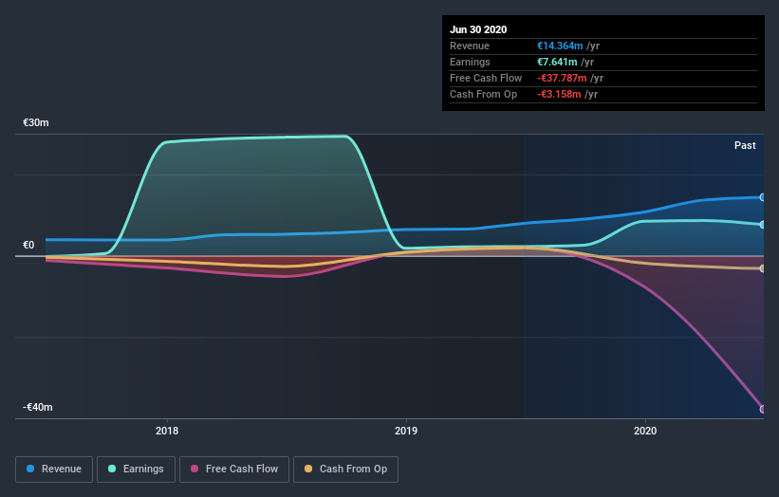Click the 2020 x-axis label
Image resolution: width=779 pixels, height=497 pixels.
645,431
